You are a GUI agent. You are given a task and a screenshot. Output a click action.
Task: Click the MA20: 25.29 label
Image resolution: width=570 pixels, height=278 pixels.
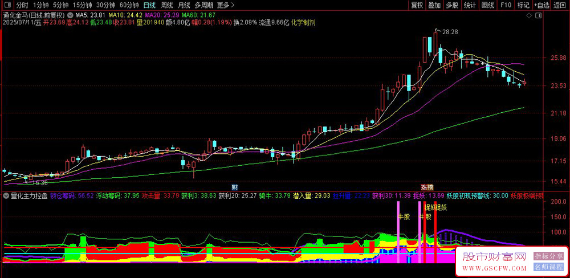coord(162,15)
